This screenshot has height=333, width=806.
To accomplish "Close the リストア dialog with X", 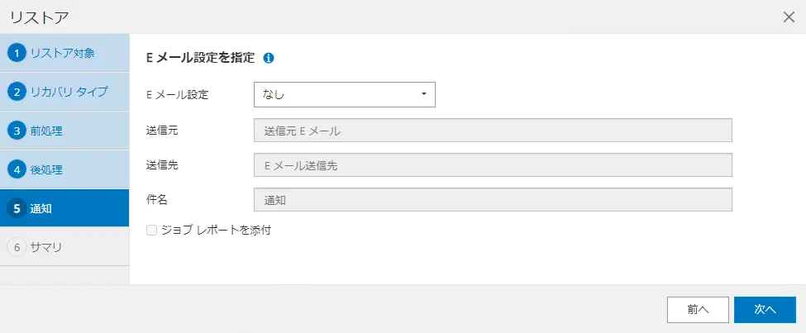I will [x=789, y=17].
